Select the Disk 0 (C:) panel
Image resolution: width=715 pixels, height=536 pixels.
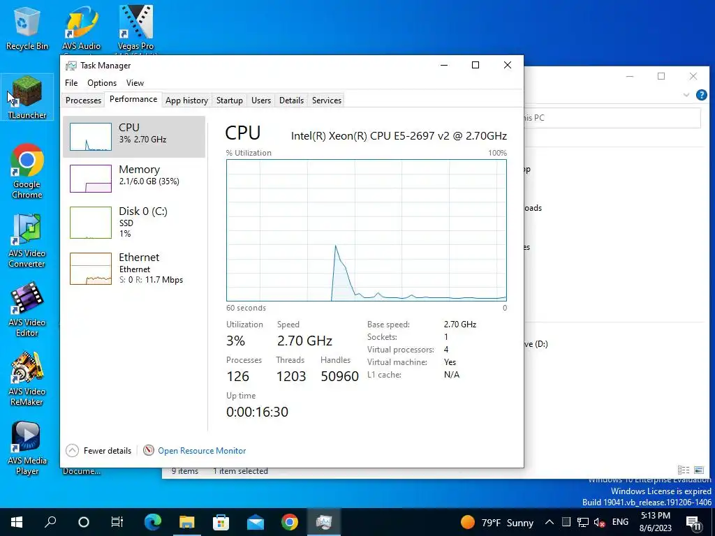coord(134,223)
